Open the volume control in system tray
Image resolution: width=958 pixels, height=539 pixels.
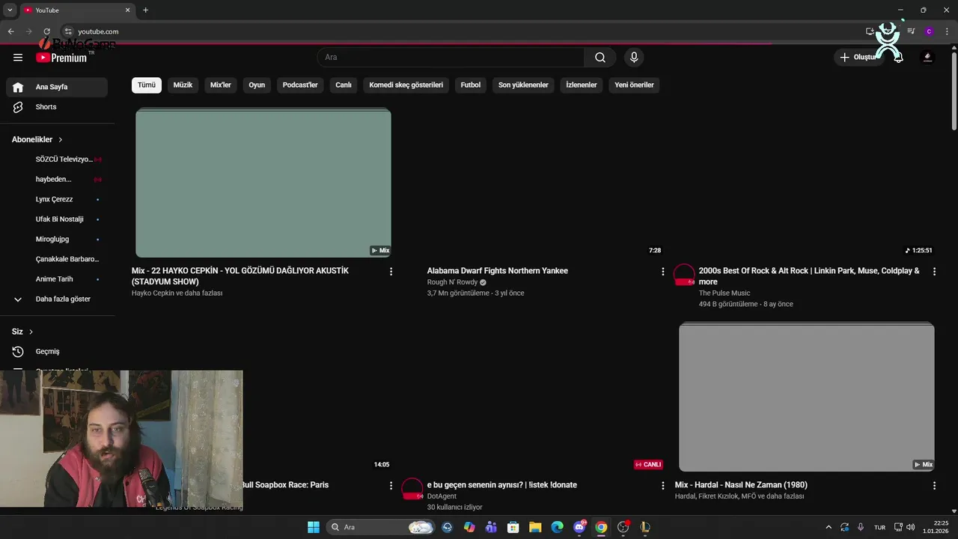tap(910, 527)
